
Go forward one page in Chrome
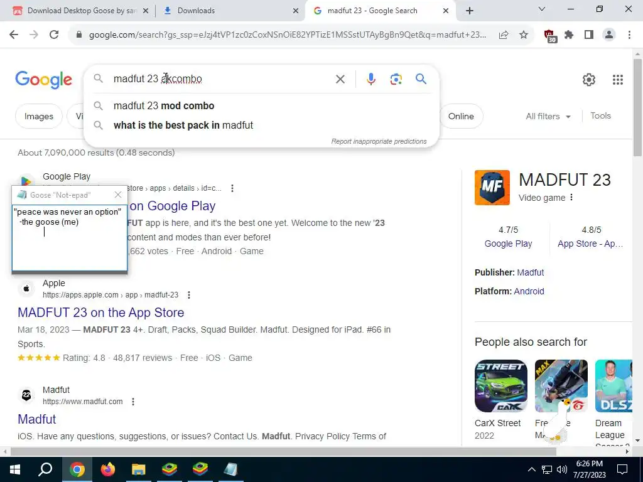[34, 35]
